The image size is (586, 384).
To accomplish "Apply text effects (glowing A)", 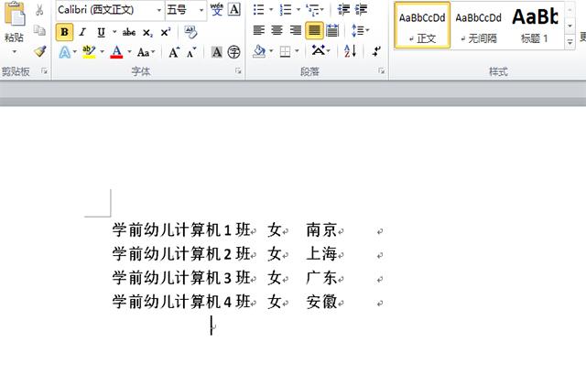I will point(65,52).
